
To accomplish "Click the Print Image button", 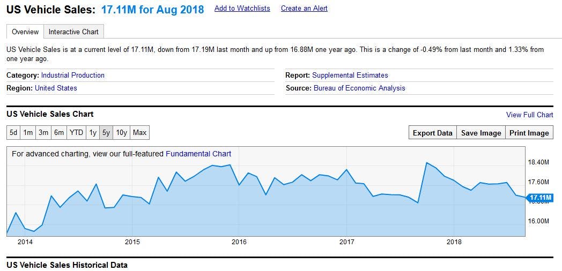I will [529, 133].
